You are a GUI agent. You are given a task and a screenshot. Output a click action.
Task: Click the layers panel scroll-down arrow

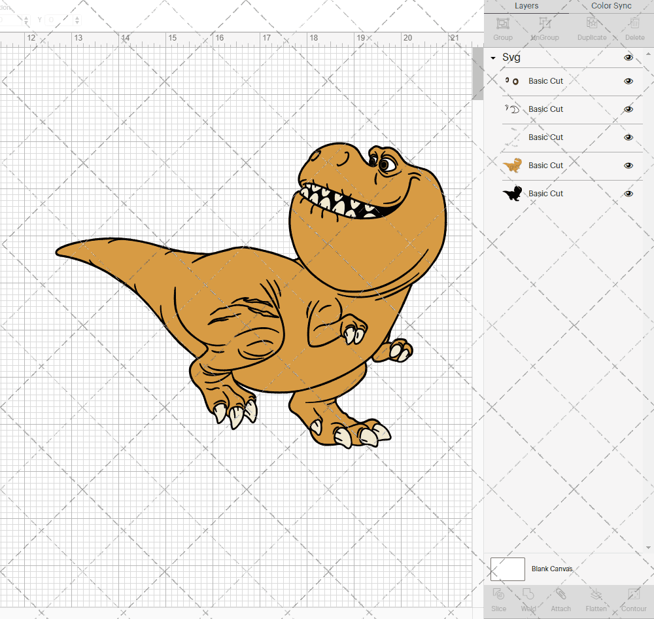647,548
